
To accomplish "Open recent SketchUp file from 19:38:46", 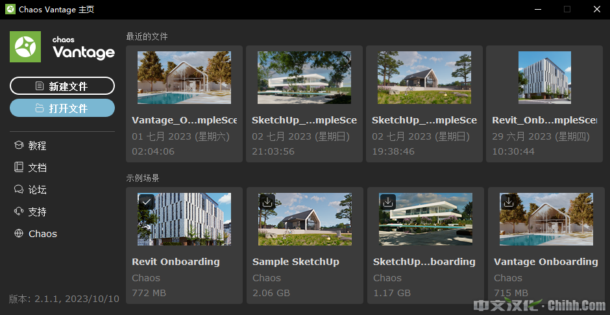I will pos(424,78).
